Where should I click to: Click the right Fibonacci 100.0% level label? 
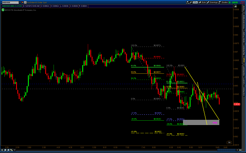tap(169, 65)
